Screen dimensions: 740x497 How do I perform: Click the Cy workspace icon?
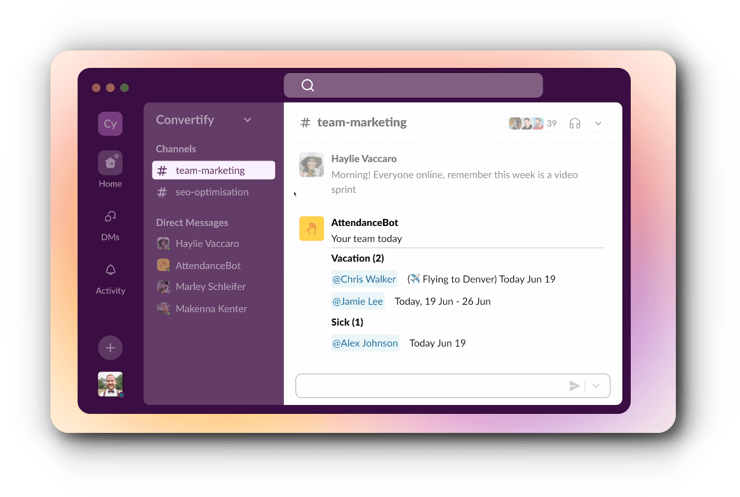(110, 124)
